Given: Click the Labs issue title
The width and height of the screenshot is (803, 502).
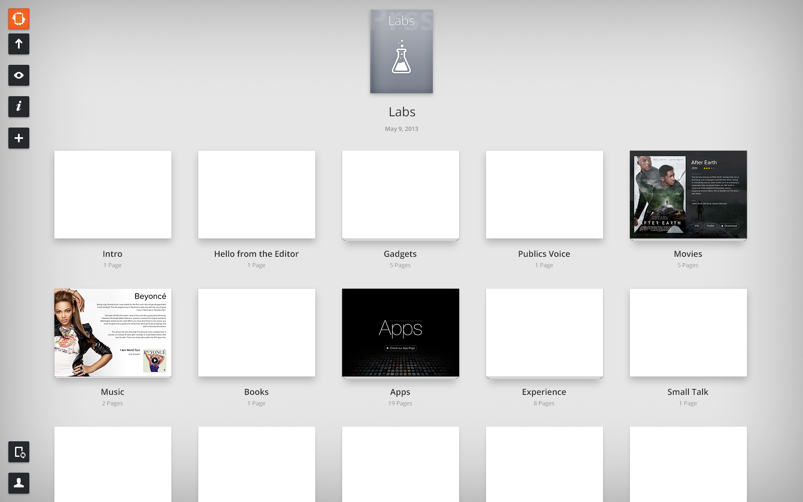Looking at the screenshot, I should 401,112.
